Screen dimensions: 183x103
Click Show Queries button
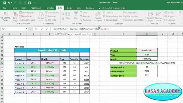pos(27,13)
